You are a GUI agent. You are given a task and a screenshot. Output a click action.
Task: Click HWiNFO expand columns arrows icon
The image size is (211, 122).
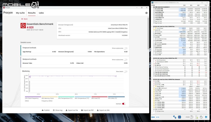click(x=153, y=117)
